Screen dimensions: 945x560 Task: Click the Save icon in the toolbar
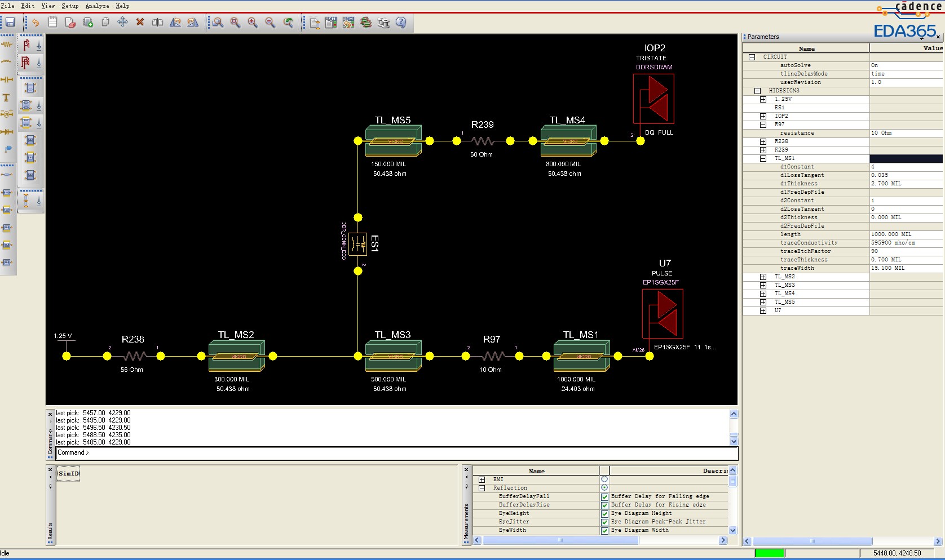pos(10,23)
